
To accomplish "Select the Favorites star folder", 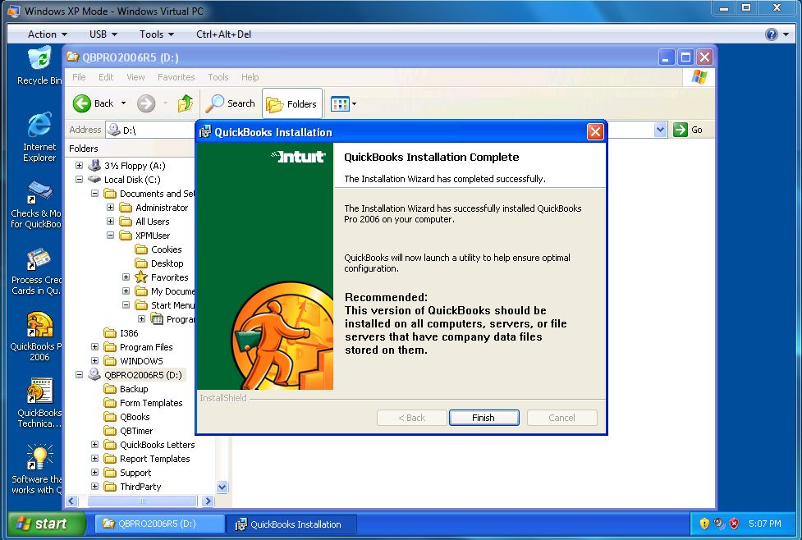I will tap(162, 277).
